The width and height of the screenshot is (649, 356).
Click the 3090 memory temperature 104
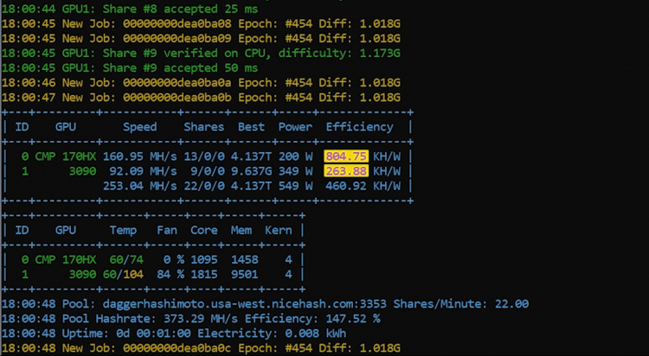132,274
